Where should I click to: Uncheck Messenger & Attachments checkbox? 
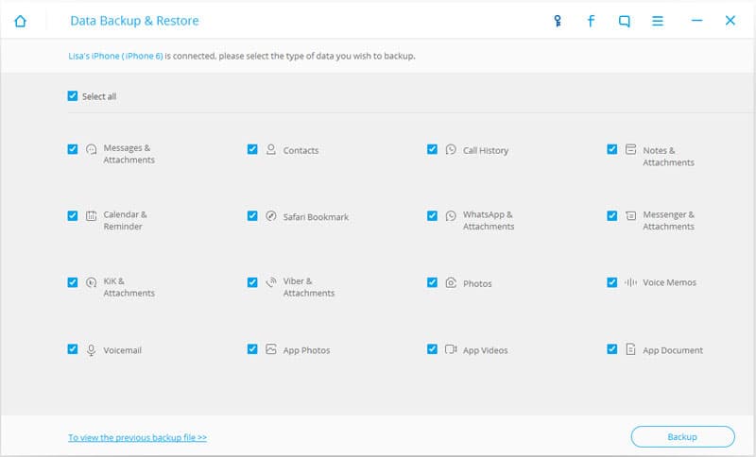pos(611,215)
